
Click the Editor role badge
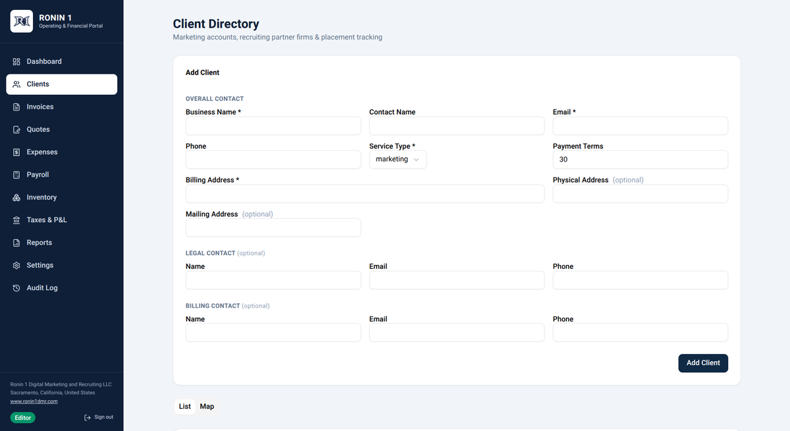coord(23,417)
